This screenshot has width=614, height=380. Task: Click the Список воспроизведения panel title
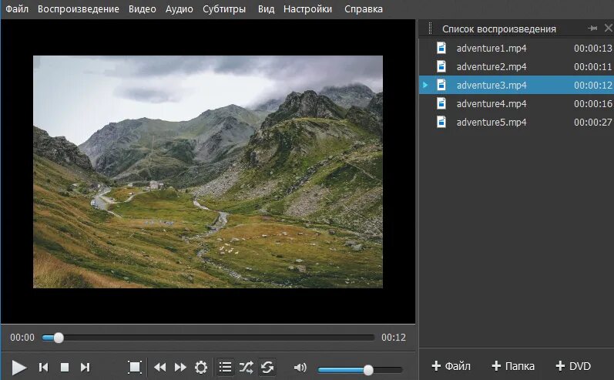pyautogui.click(x=499, y=29)
